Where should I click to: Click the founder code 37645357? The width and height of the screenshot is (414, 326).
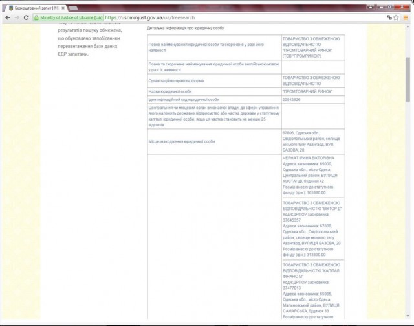click(292, 220)
